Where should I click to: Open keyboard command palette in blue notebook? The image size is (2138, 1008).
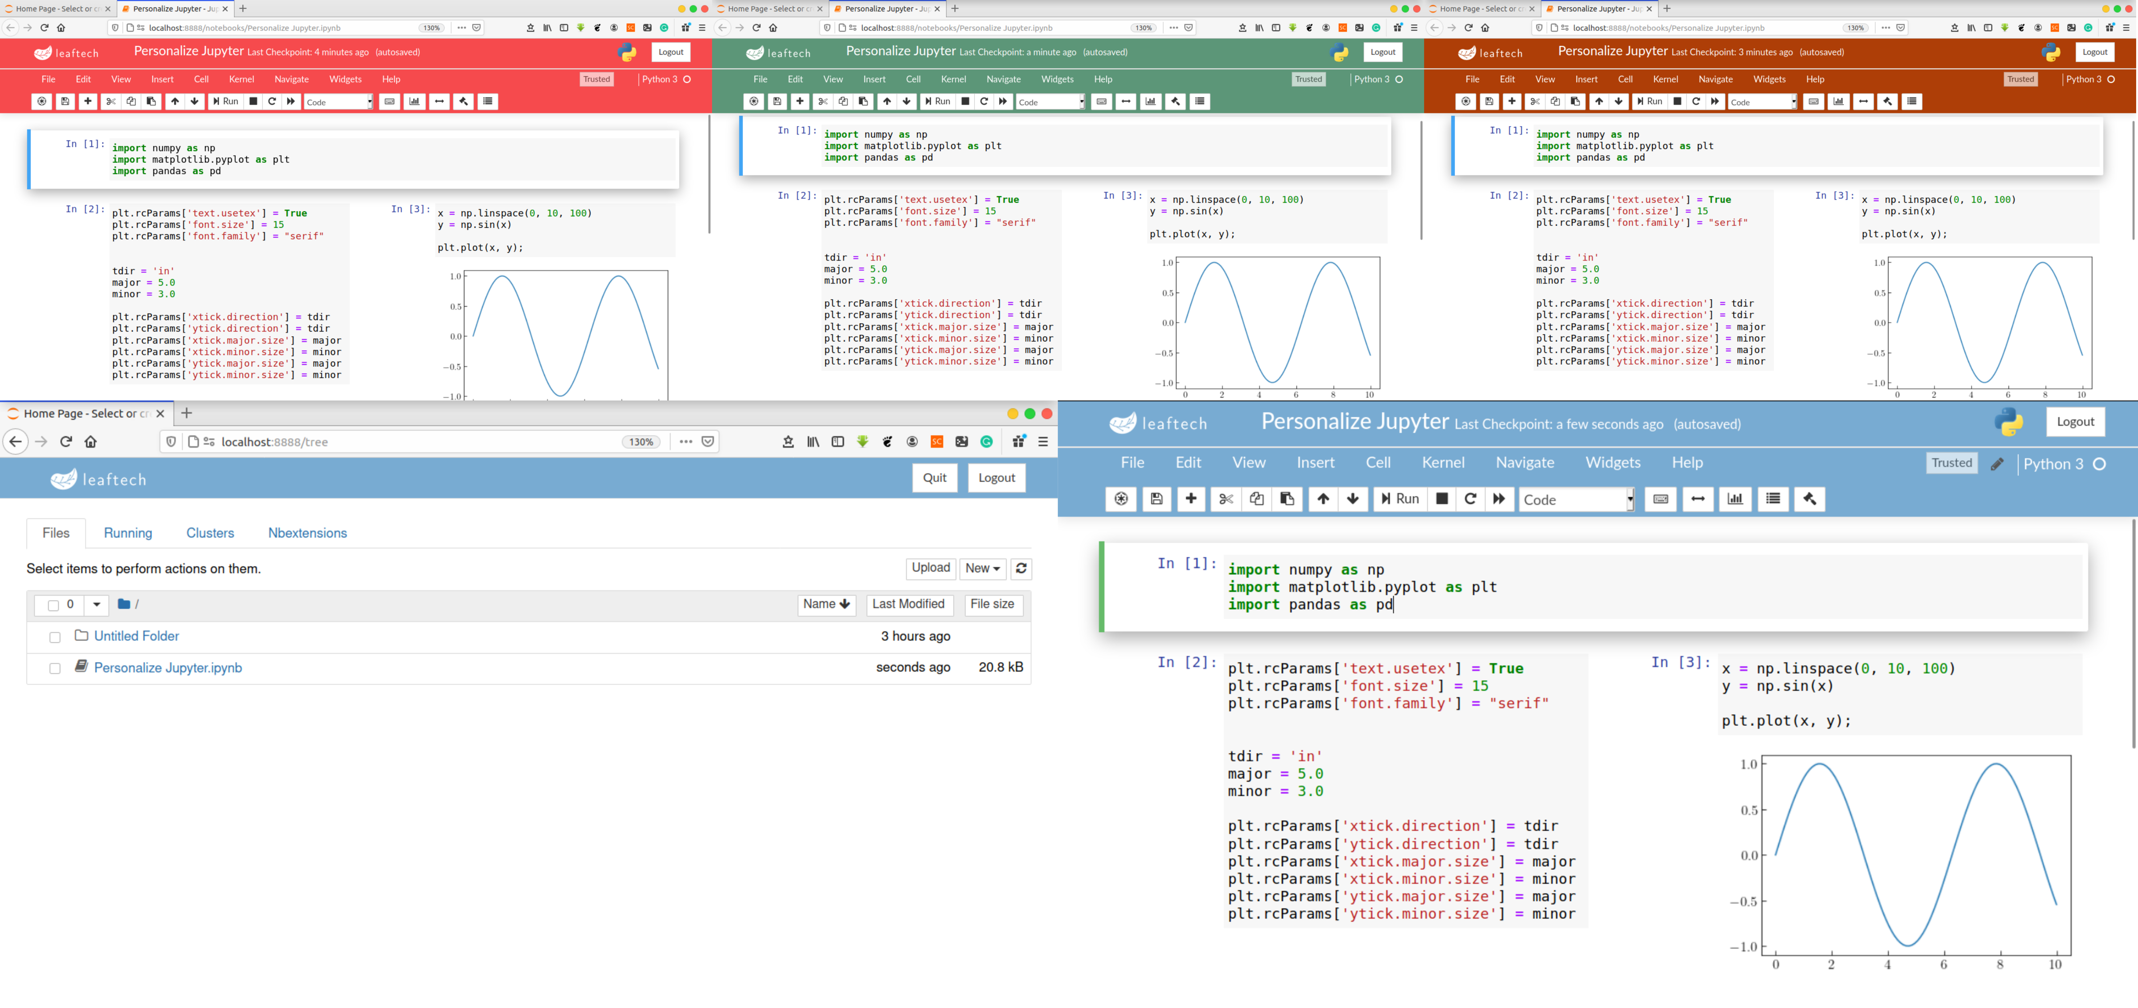1661,499
